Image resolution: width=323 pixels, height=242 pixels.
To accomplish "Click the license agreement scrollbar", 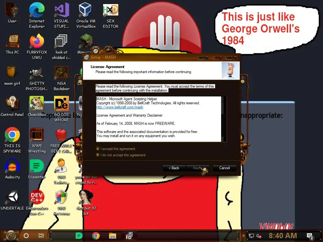I will click(x=224, y=119).
